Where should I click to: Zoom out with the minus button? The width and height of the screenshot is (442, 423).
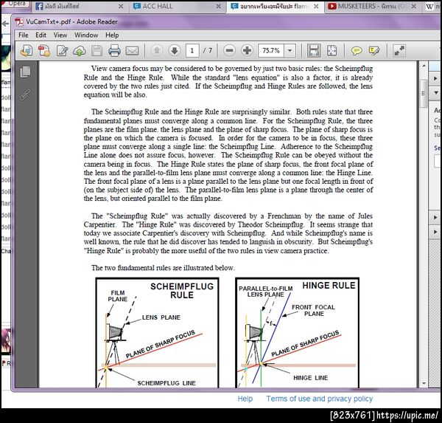coord(229,51)
